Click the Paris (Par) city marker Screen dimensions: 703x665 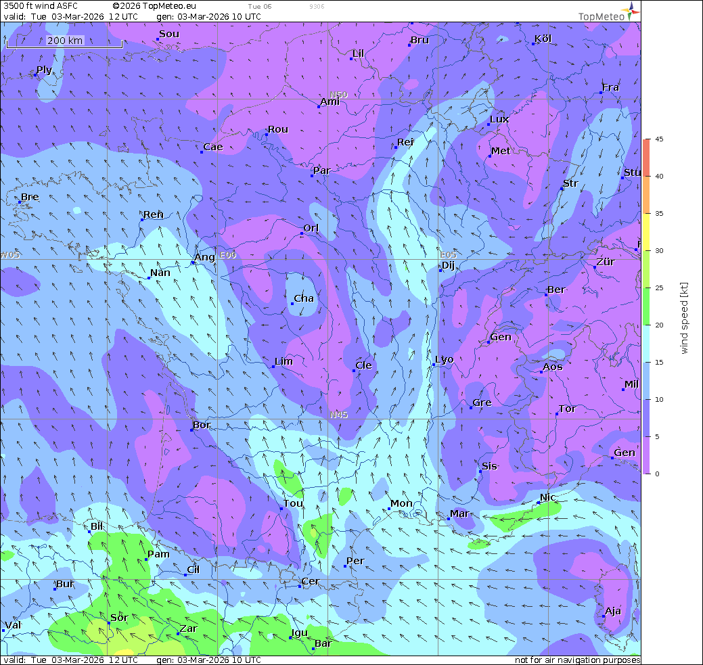click(x=312, y=175)
